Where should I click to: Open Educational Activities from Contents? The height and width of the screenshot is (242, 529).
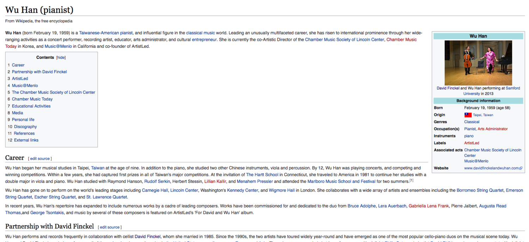tap(31, 106)
